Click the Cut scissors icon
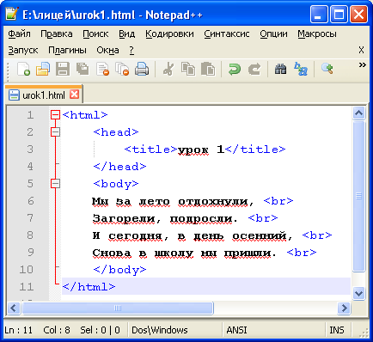 [168, 69]
